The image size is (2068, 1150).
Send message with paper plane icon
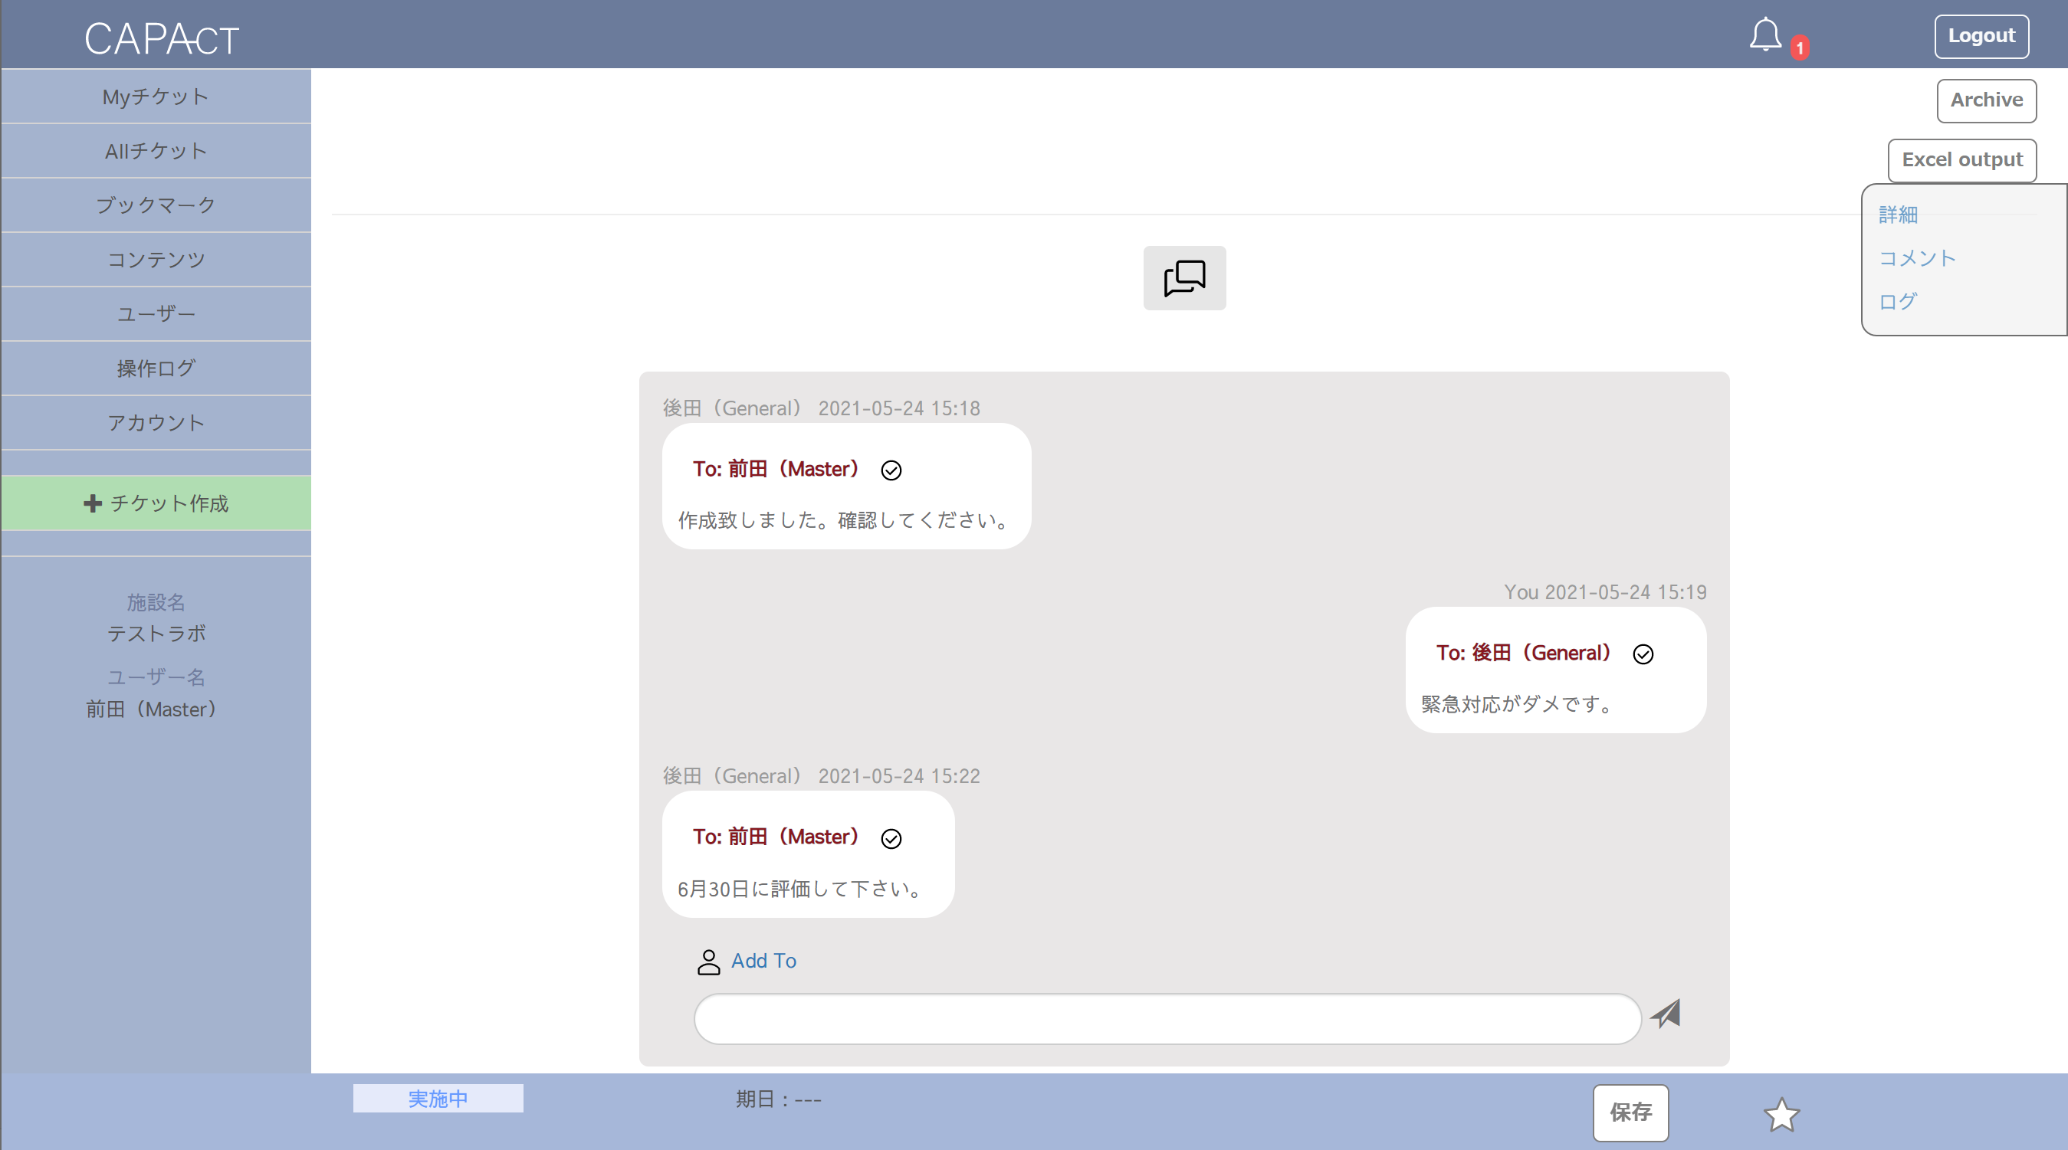(1665, 1014)
